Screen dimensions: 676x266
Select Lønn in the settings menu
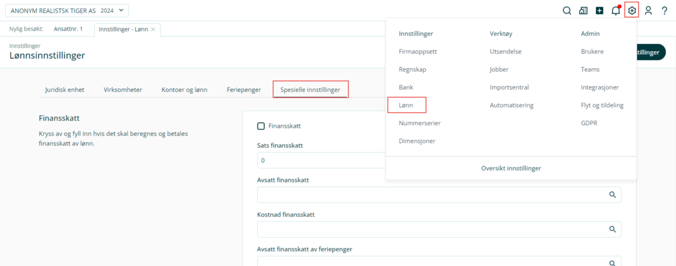coord(406,105)
